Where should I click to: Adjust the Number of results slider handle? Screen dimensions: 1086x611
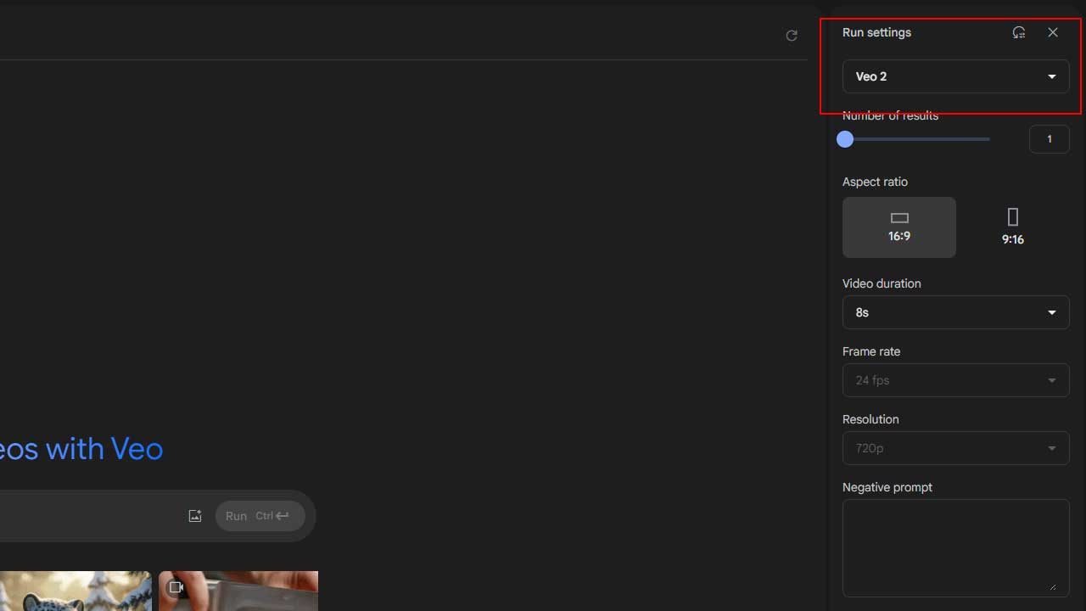pyautogui.click(x=845, y=139)
